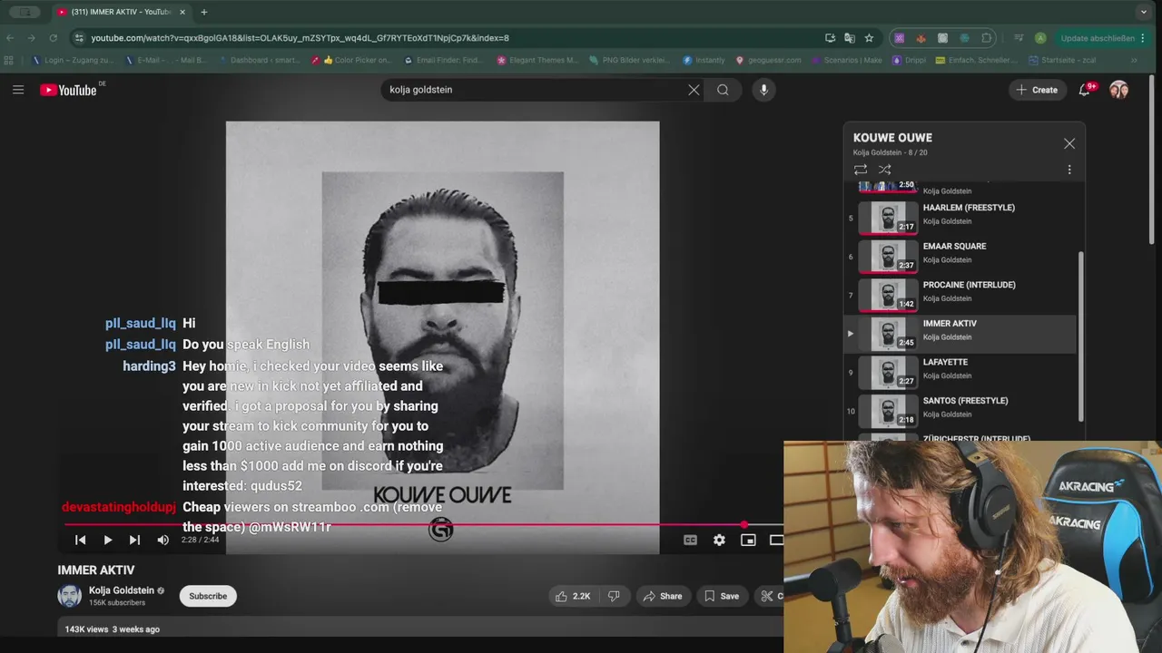
Task: Reload the page
Action: (x=54, y=38)
